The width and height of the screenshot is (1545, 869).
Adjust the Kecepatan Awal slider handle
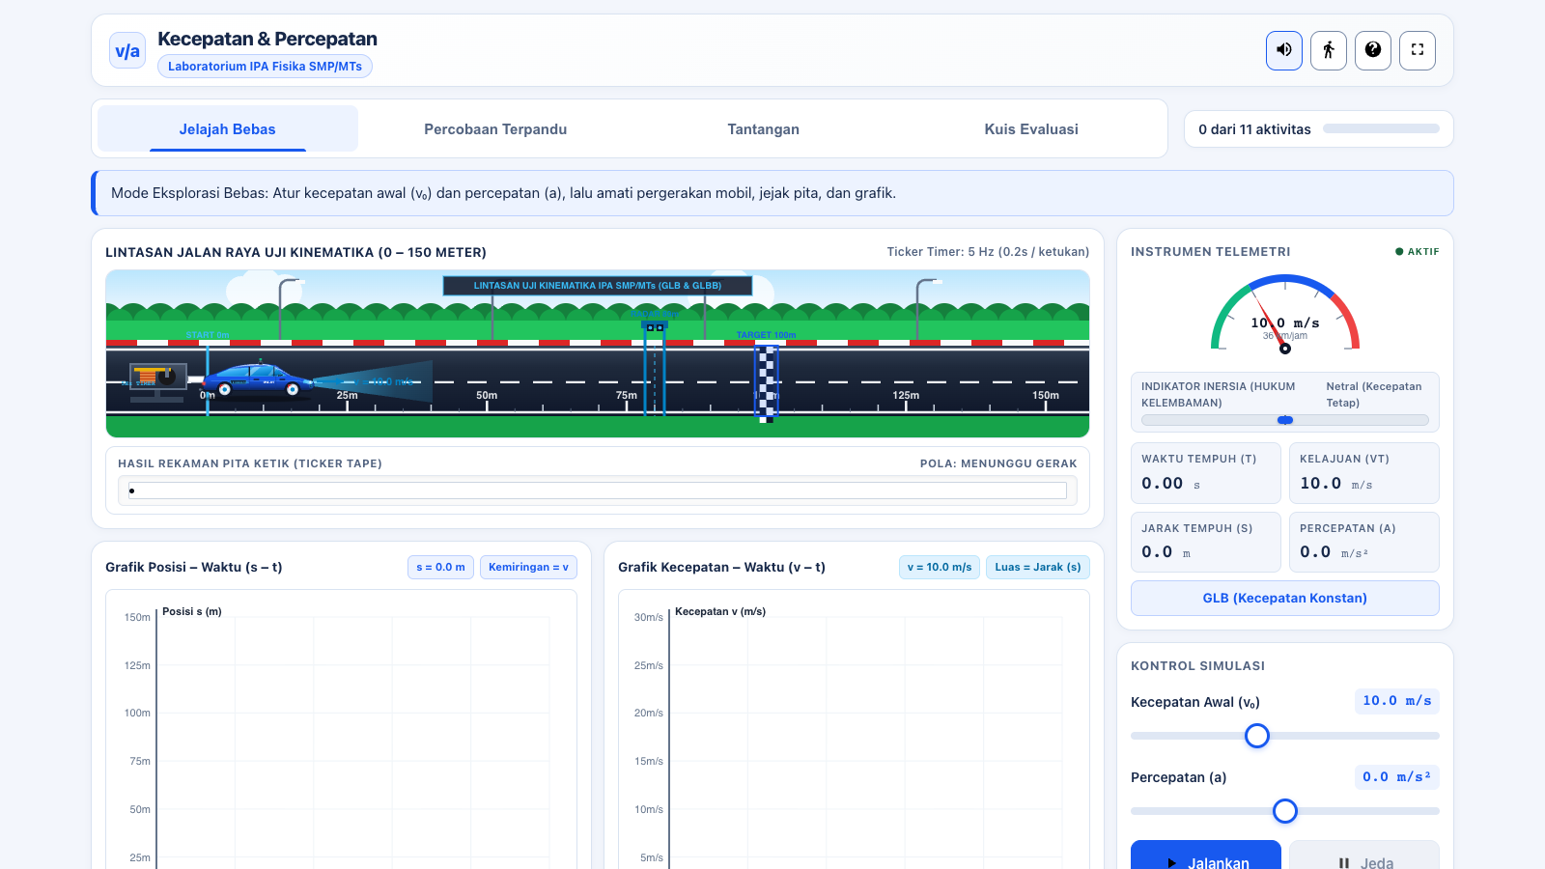click(x=1257, y=736)
